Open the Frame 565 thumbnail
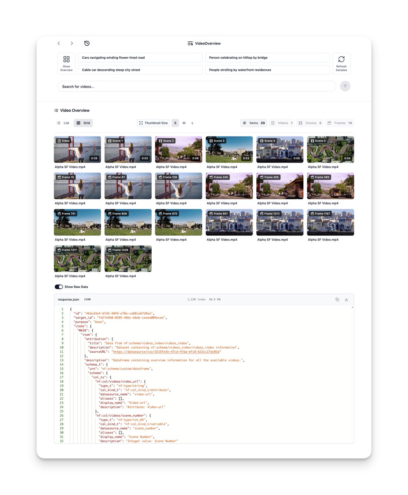This screenshot has width=408, height=495. tap(331, 186)
